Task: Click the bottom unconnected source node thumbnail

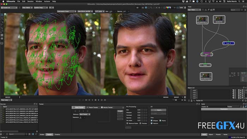Action: tap(206, 77)
